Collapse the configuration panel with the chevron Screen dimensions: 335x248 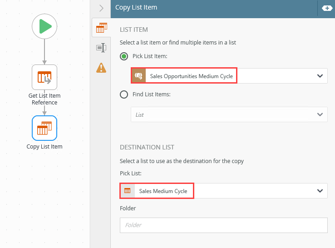click(x=101, y=8)
